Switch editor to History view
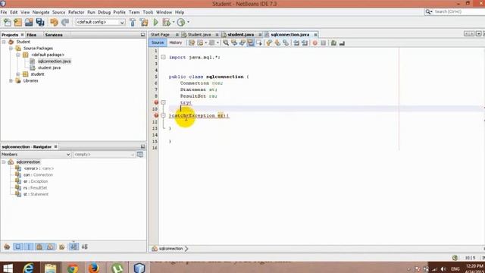This screenshot has width=485, height=273. tap(176, 42)
